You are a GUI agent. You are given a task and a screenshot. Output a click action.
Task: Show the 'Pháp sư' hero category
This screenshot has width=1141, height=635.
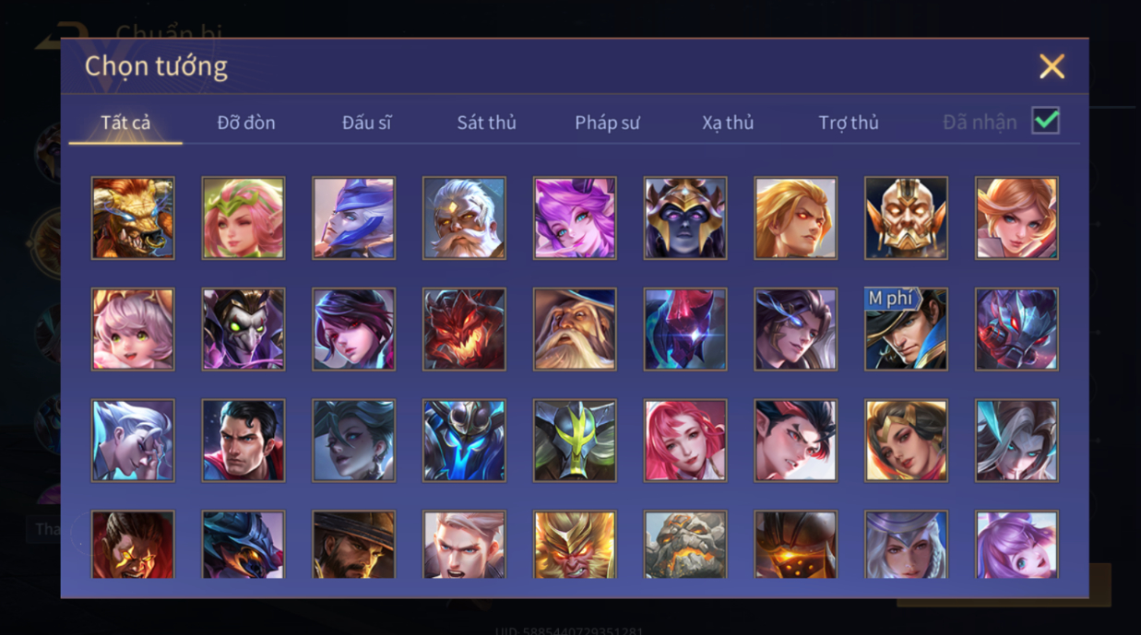[x=607, y=123]
